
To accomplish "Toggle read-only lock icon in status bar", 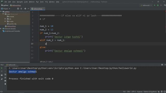I will pos(159,92).
